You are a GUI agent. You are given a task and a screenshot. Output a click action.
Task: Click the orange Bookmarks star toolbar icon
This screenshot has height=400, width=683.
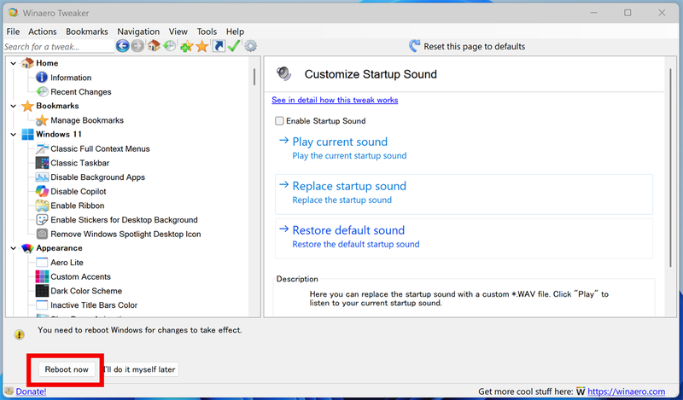tap(201, 46)
